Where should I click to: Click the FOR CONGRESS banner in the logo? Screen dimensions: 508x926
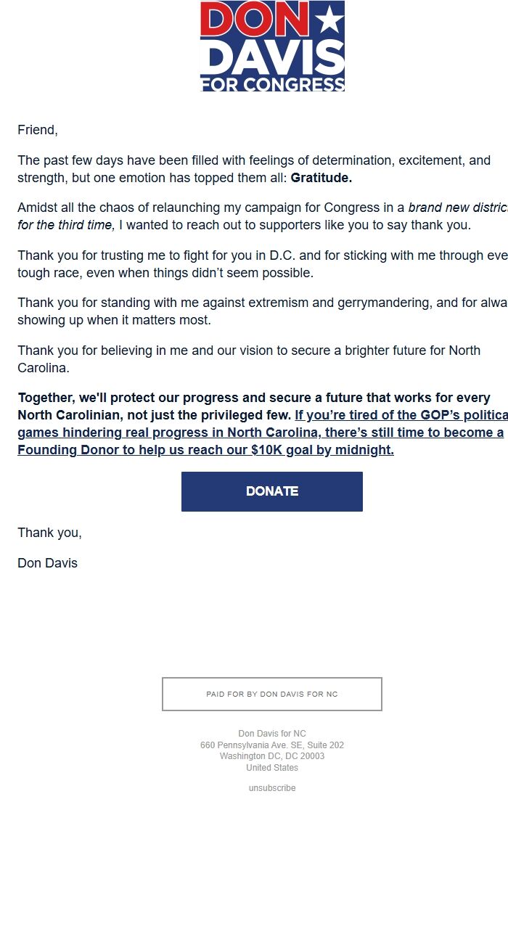[271, 82]
